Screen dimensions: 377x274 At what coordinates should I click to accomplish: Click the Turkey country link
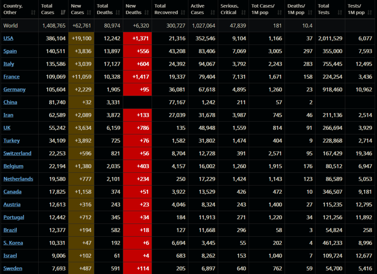click(x=11, y=140)
